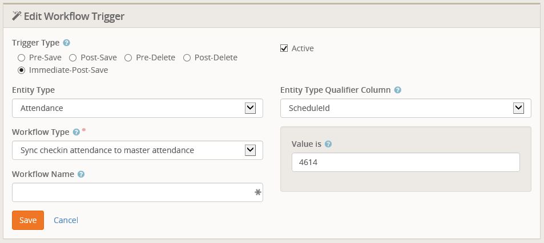Viewport: 544px width, 243px height.
Task: Uncheck the Active checkbox
Action: pyautogui.click(x=284, y=48)
